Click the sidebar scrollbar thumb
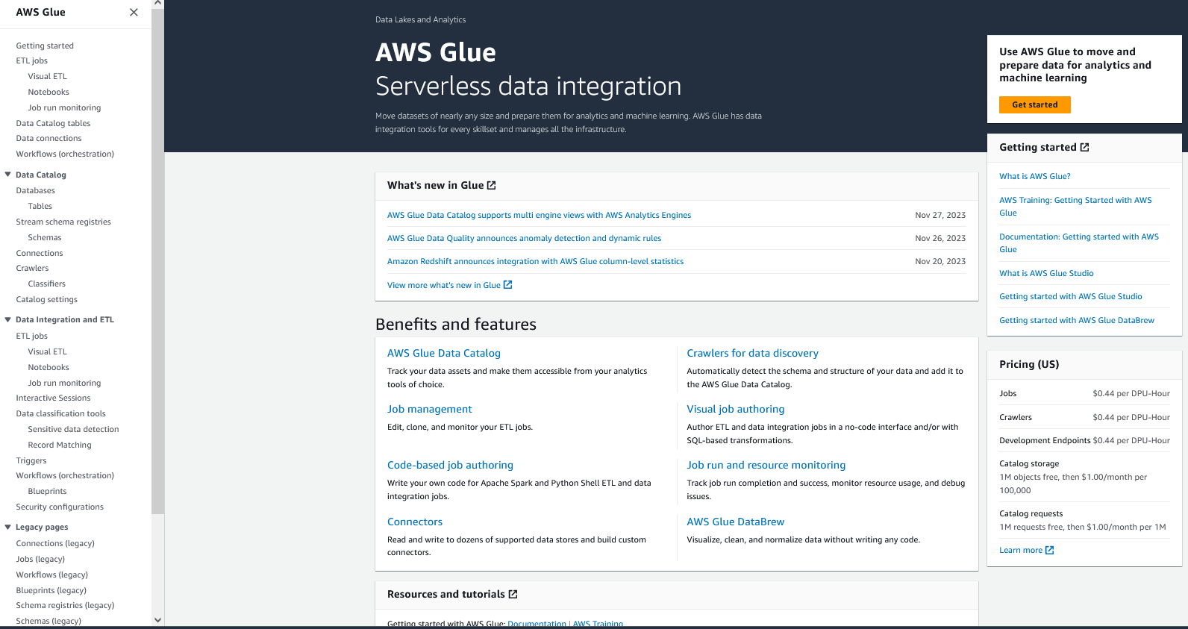Viewport: 1188px width, 629px height. (157, 261)
